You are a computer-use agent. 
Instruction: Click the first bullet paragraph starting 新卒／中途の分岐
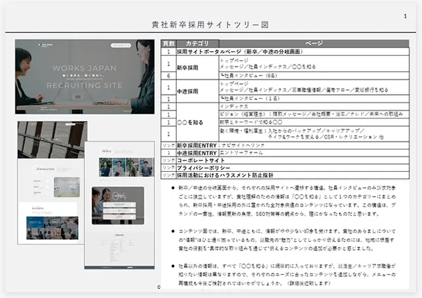coord(287,201)
